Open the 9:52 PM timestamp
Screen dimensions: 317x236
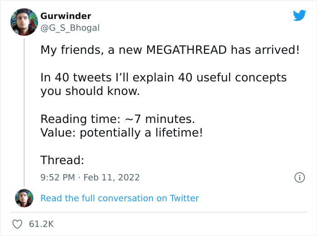coord(58,177)
